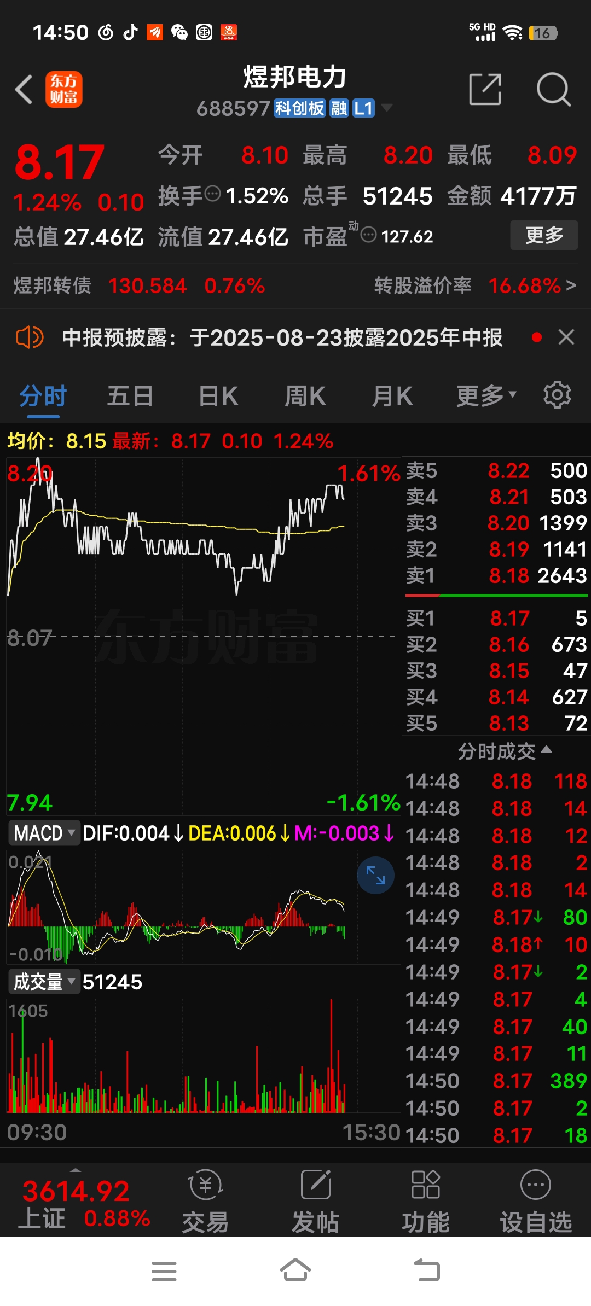Tap the 融 margin badge
The image size is (591, 1306).
(339, 108)
